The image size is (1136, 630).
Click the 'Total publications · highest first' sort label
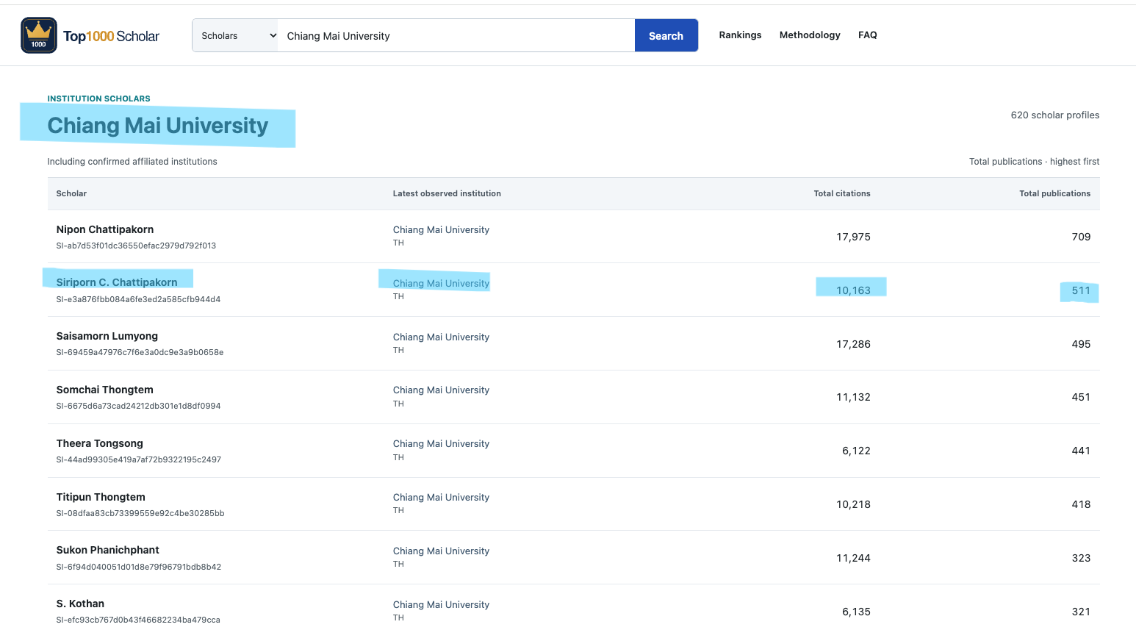1035,161
